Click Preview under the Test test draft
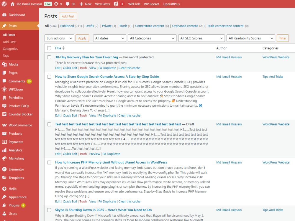This screenshot has width=295, height=221. click(95, 154)
